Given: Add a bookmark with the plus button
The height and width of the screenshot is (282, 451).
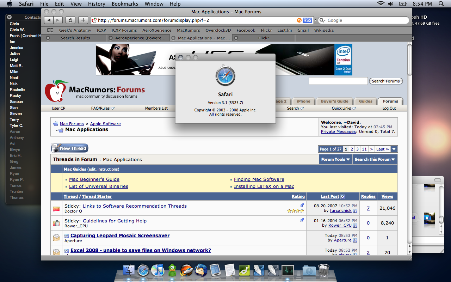Looking at the screenshot, I should [x=83, y=20].
